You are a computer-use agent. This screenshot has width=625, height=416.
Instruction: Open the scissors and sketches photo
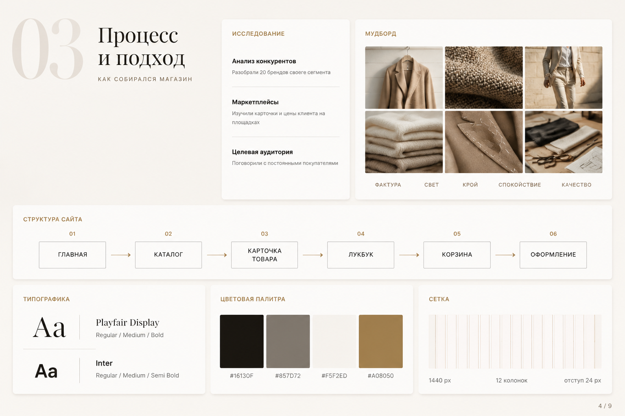564,142
